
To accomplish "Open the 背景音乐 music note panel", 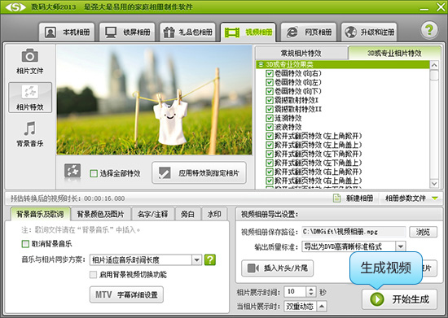I will [x=29, y=134].
